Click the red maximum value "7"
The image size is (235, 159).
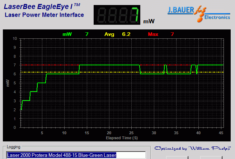point(172,34)
